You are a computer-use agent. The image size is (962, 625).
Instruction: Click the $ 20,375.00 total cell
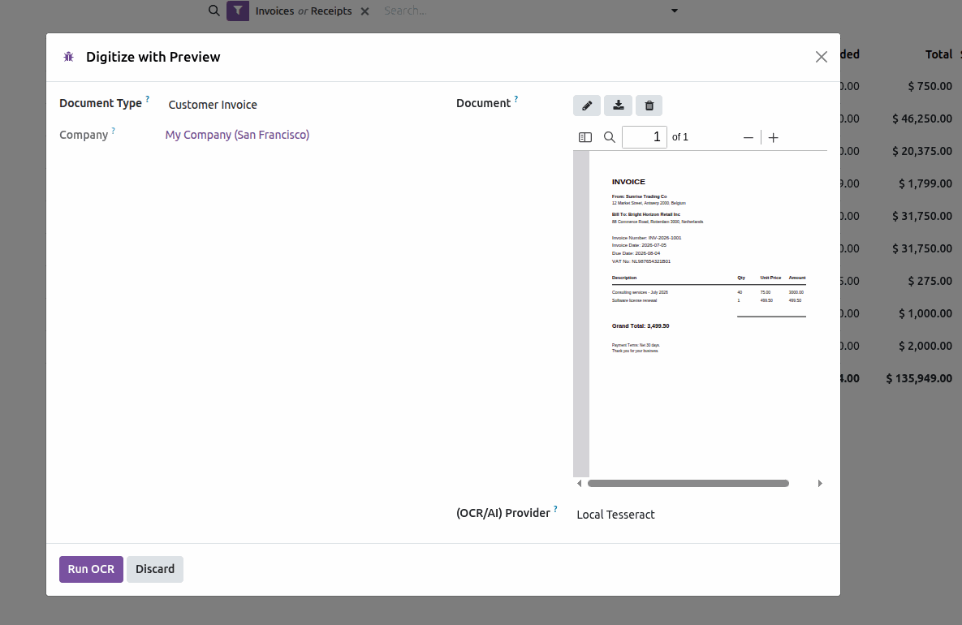(x=922, y=151)
